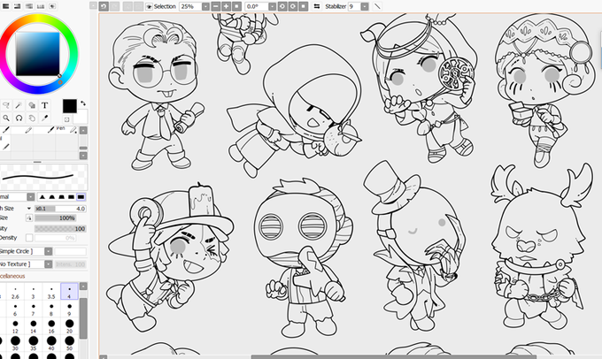Pick shade in the saturation-value square
The width and height of the screenshot is (602, 359).
point(37,54)
